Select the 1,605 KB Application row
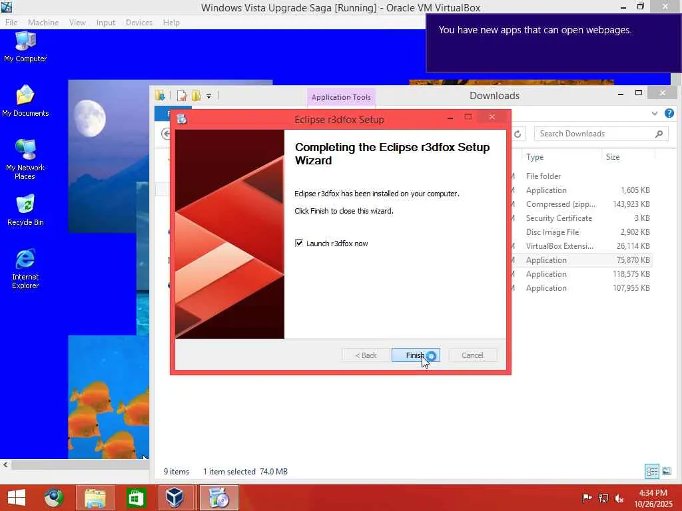The width and height of the screenshot is (682, 511). [581, 190]
